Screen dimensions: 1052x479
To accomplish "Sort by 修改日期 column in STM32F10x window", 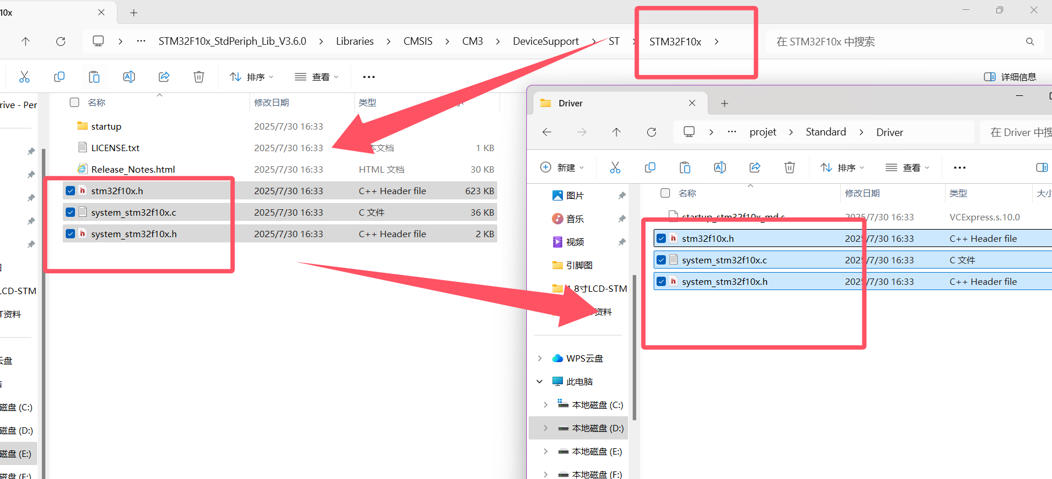I will pyautogui.click(x=272, y=102).
